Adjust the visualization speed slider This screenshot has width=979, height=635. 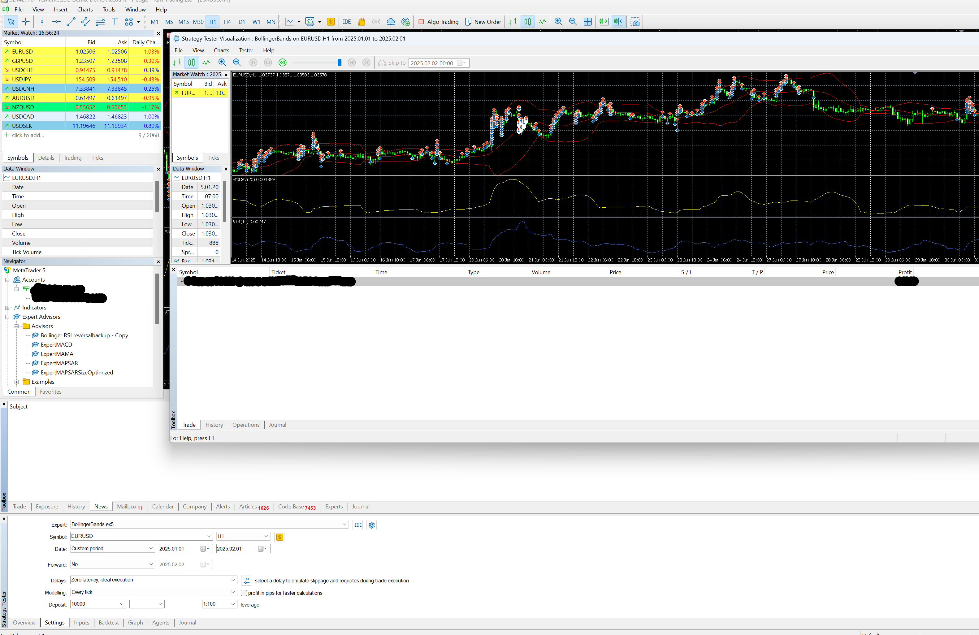point(339,63)
